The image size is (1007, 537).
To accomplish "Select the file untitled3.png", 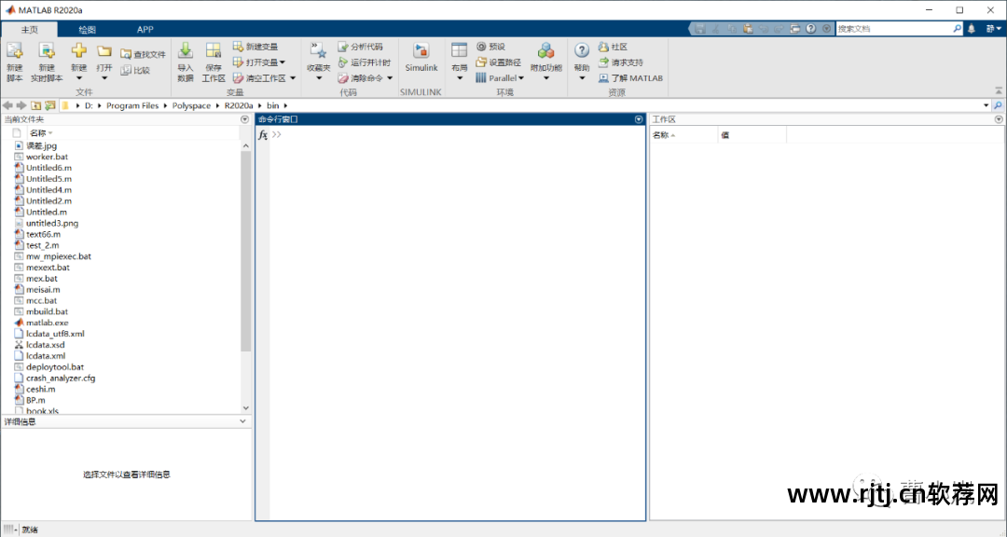I will point(52,223).
